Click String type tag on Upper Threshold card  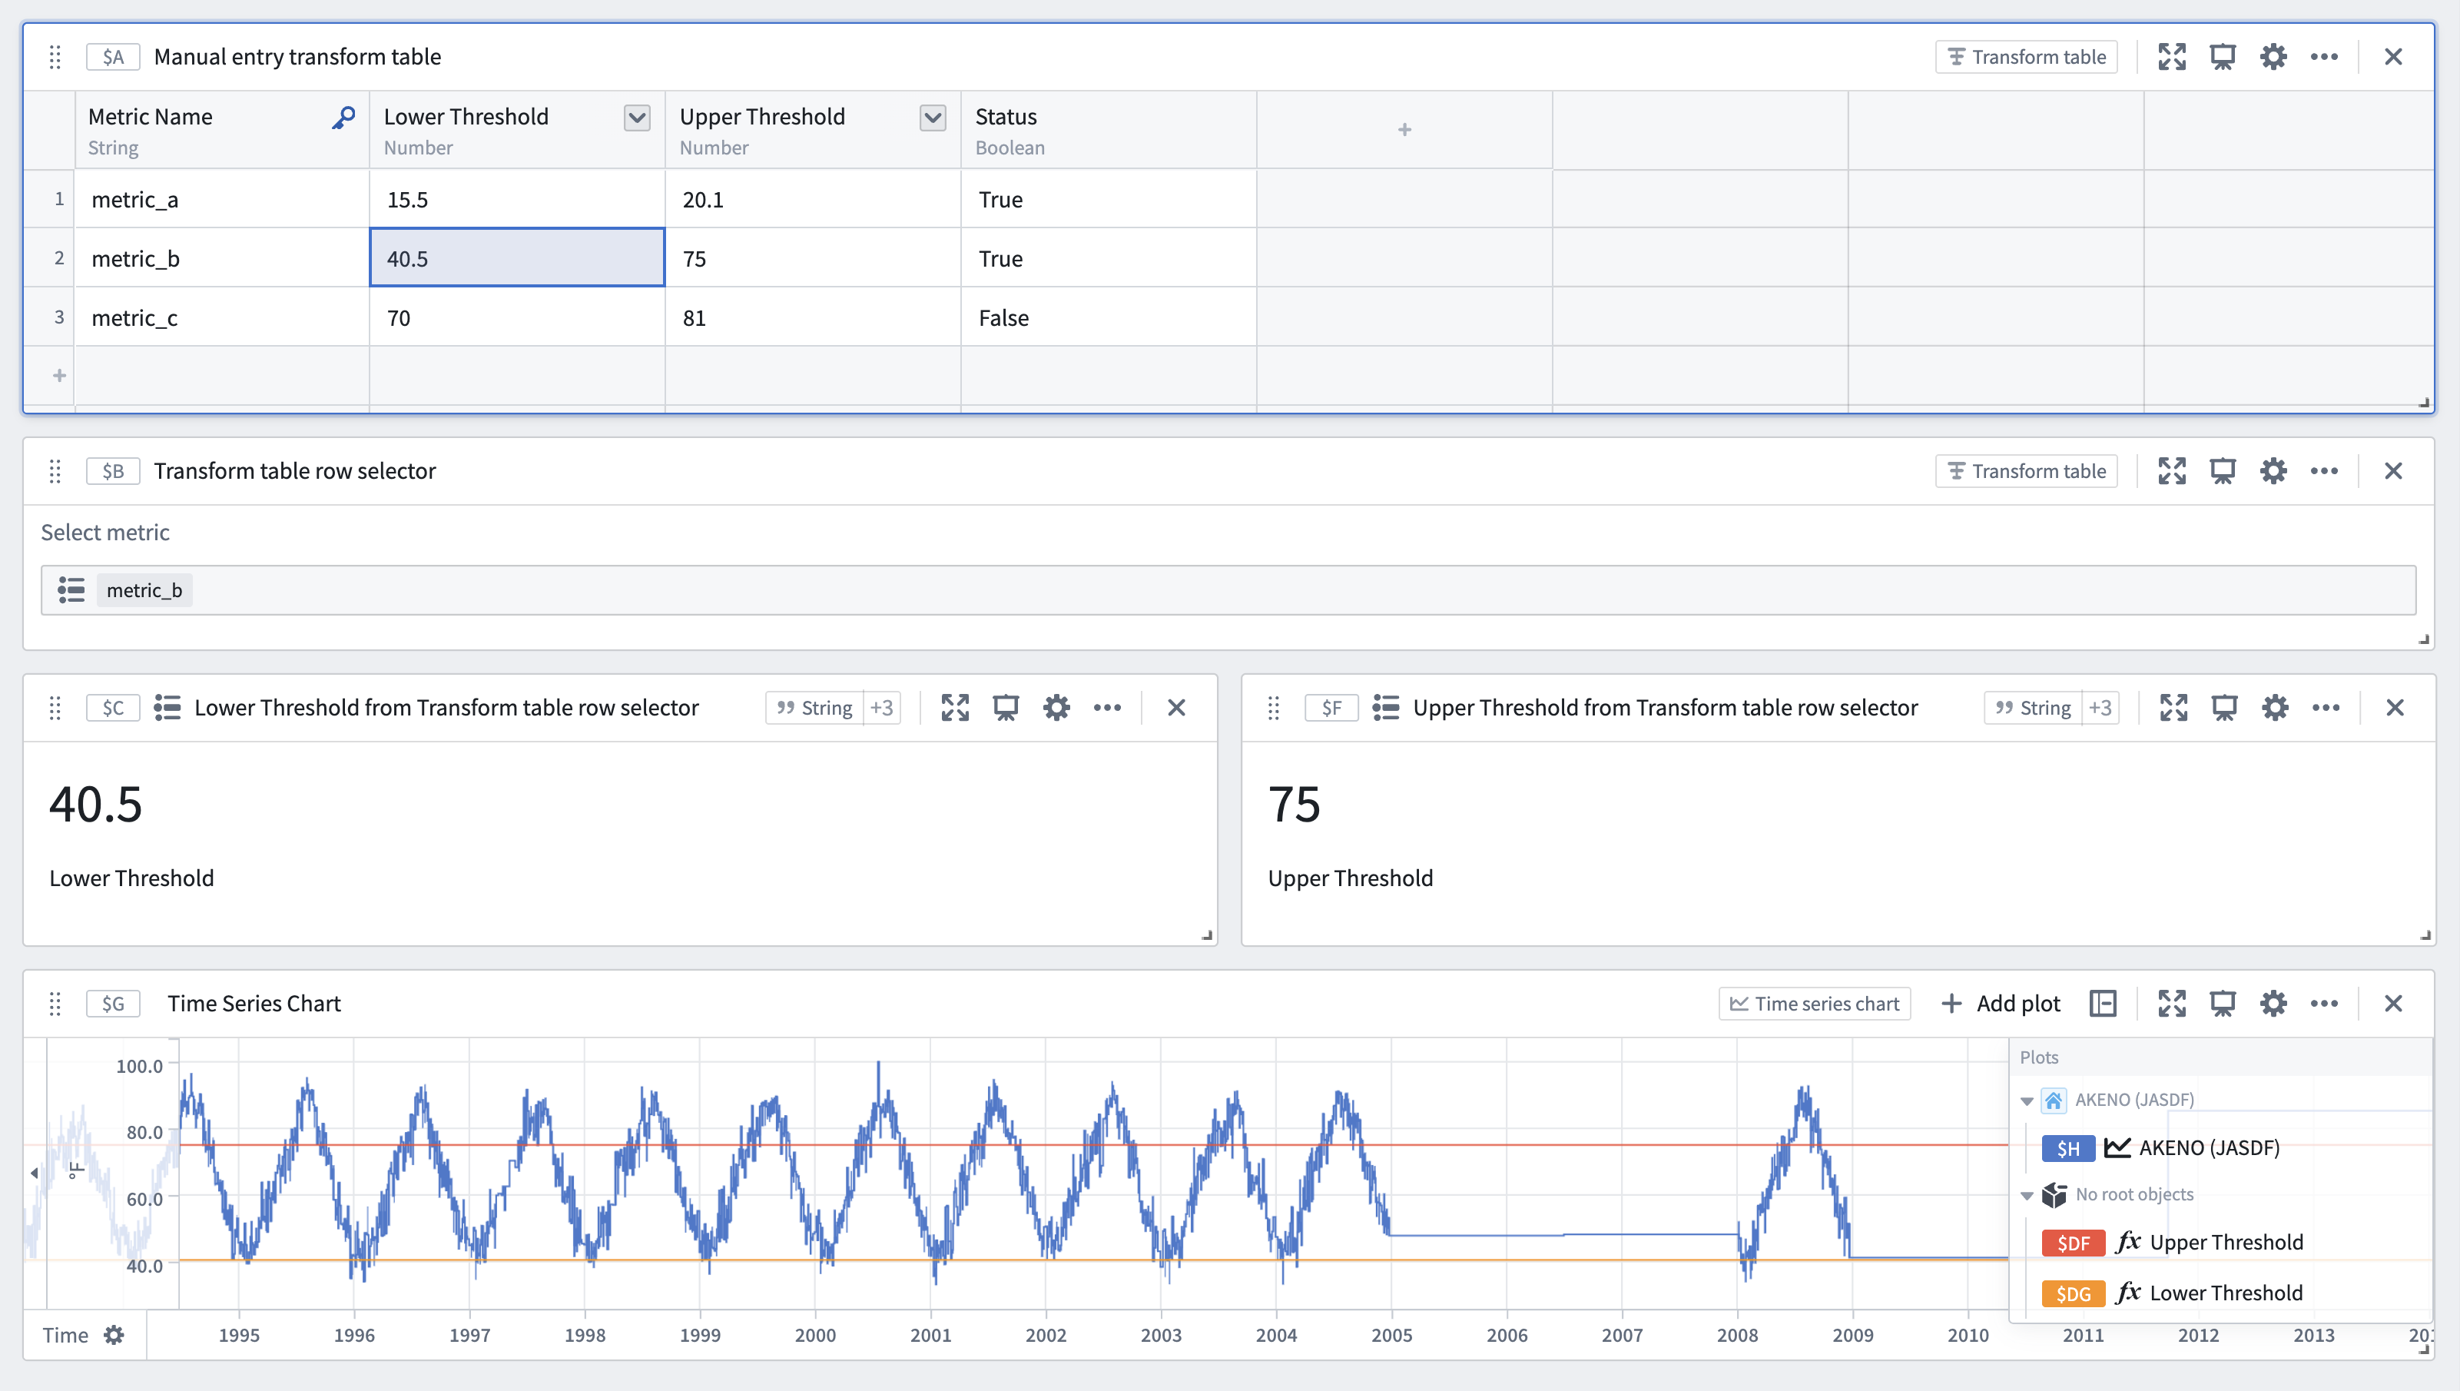point(2033,708)
